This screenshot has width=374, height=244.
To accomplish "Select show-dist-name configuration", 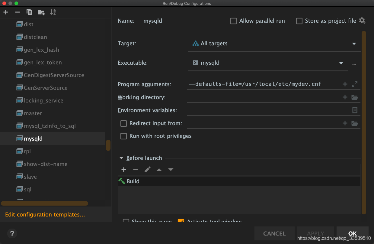I will pyautogui.click(x=46, y=164).
